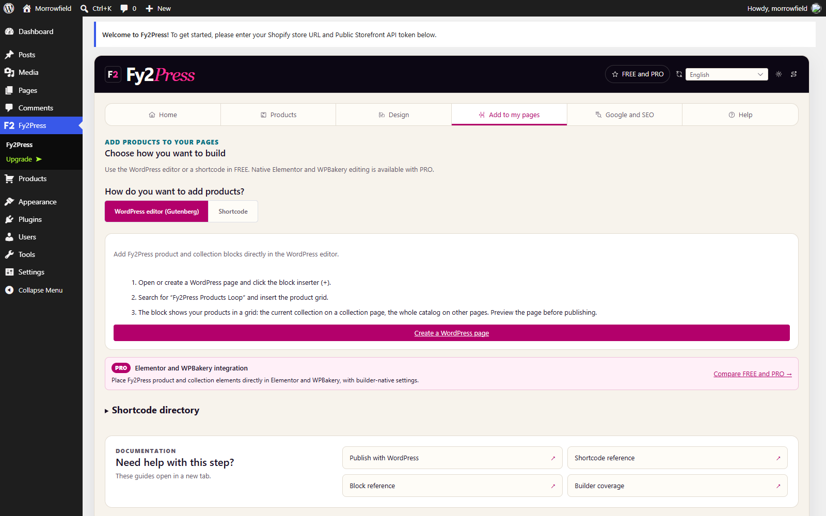This screenshot has width=826, height=516.
Task: Switch to the Products tab
Action: pos(278,115)
